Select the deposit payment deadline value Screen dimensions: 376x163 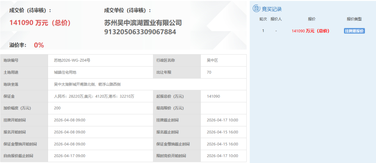(x=222, y=144)
